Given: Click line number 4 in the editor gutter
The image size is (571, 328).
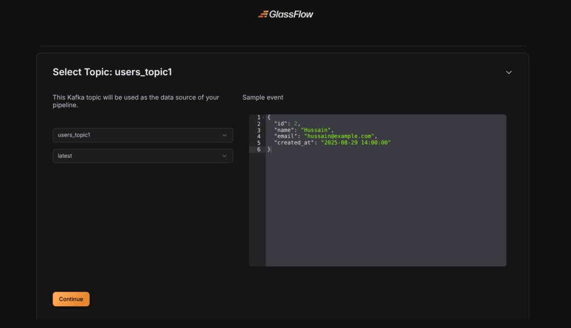Looking at the screenshot, I should point(259,136).
